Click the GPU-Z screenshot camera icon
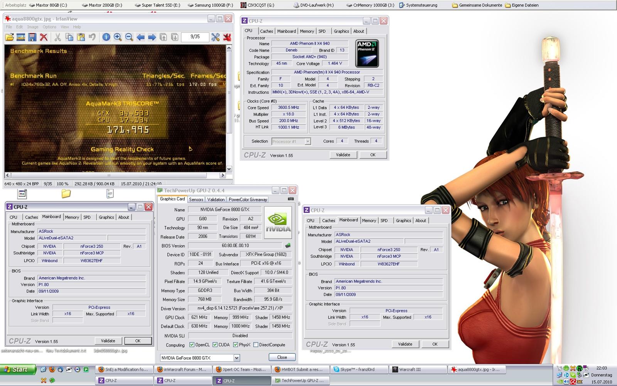The width and height of the screenshot is (617, 386). click(x=291, y=199)
